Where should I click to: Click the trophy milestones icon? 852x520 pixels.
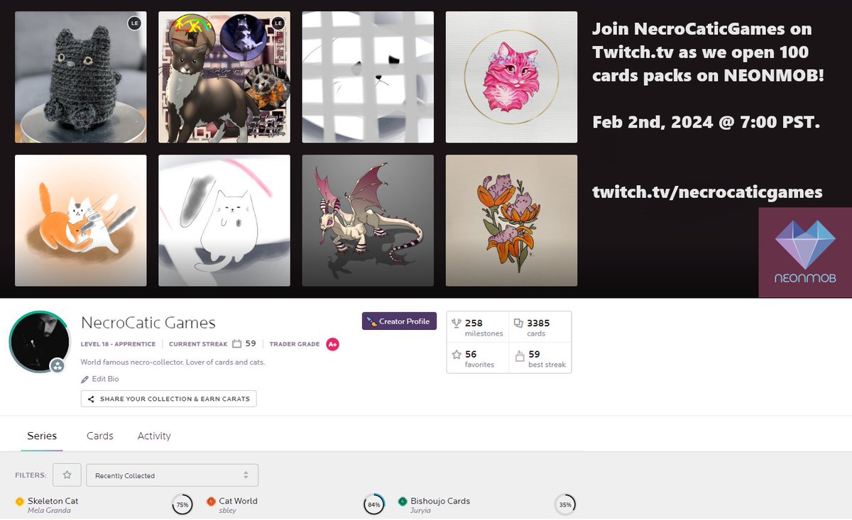coord(457,323)
